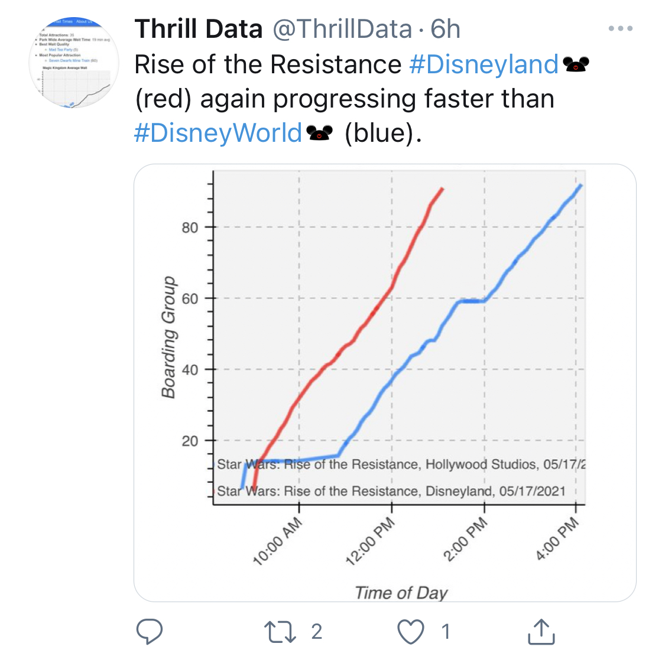The image size is (665, 663).
Task: Open the tweet's more options menu
Action: click(620, 28)
